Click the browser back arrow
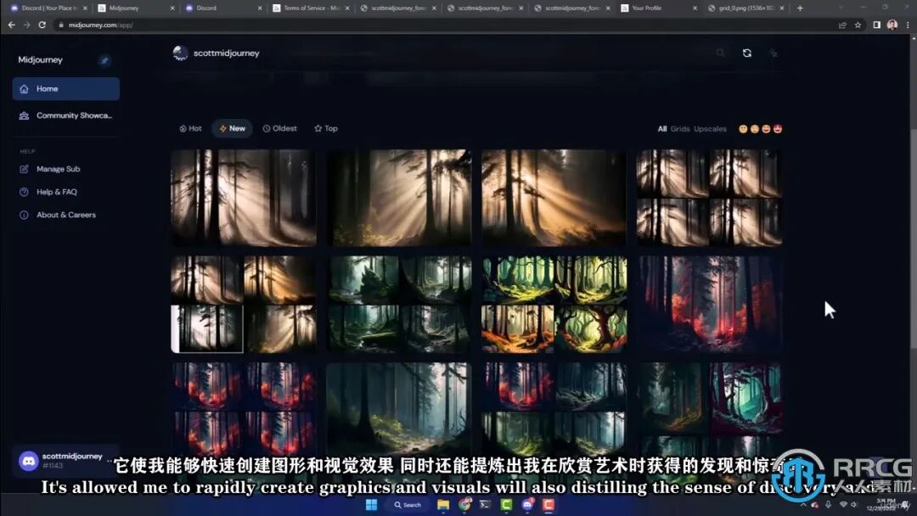The width and height of the screenshot is (917, 516). coord(11,25)
